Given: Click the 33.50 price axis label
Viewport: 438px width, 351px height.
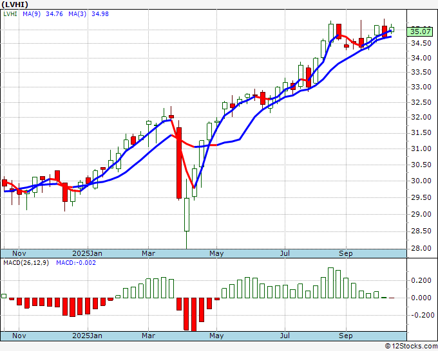Looking at the screenshot, I should pos(421,72).
